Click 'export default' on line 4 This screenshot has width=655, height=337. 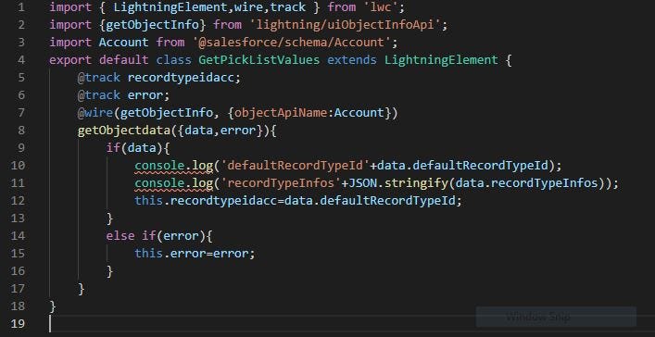point(99,60)
